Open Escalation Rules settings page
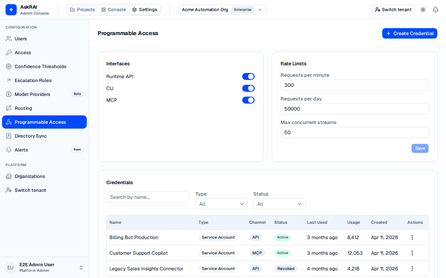Viewport: 446px width, 278px height. click(44, 80)
